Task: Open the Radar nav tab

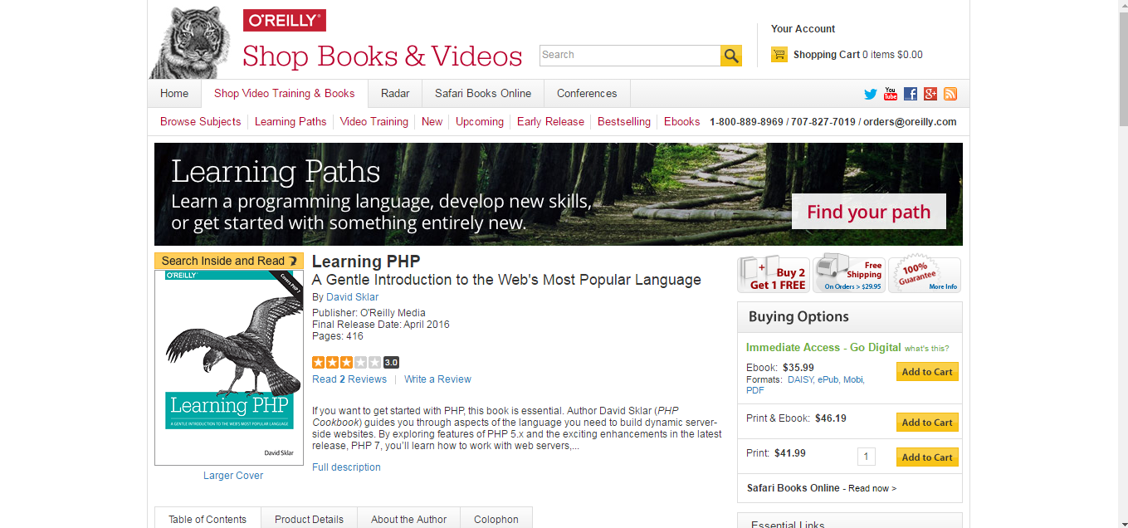Action: click(x=395, y=94)
